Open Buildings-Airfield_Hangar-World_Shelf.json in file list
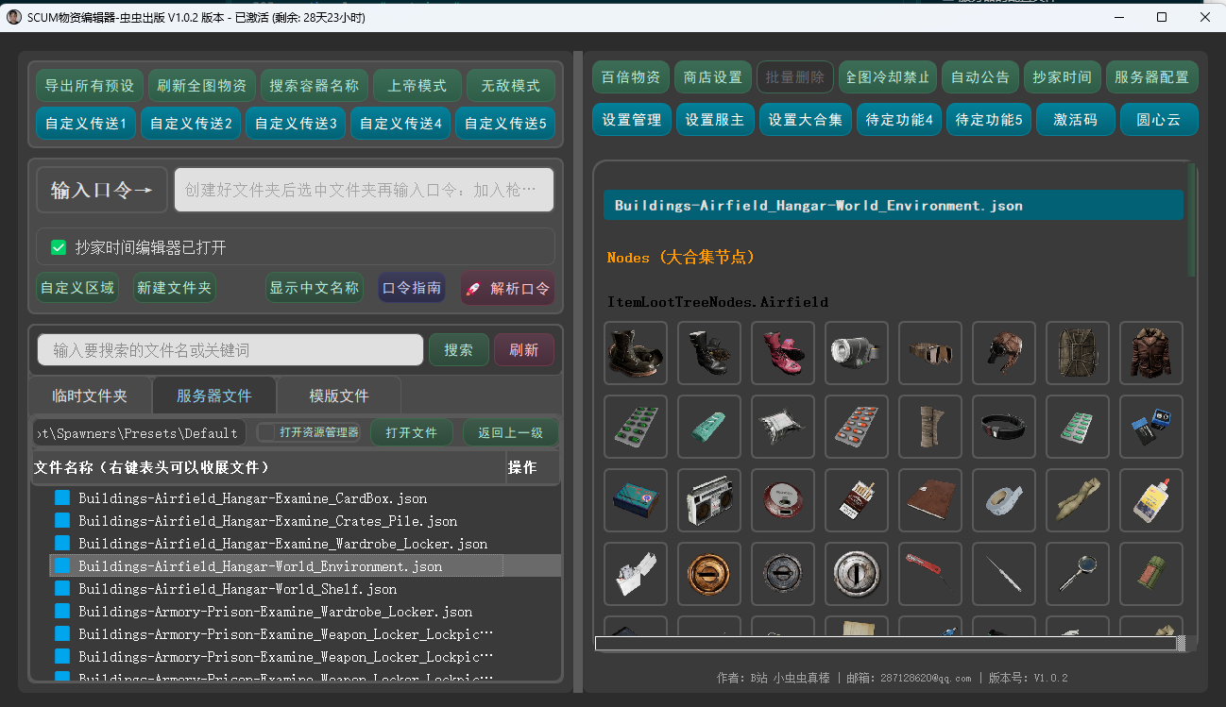The image size is (1226, 707). point(237,589)
